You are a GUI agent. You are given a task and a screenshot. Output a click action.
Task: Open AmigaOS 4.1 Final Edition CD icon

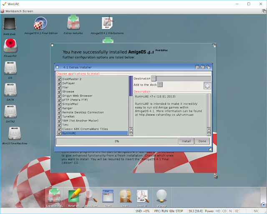(x=40, y=23)
